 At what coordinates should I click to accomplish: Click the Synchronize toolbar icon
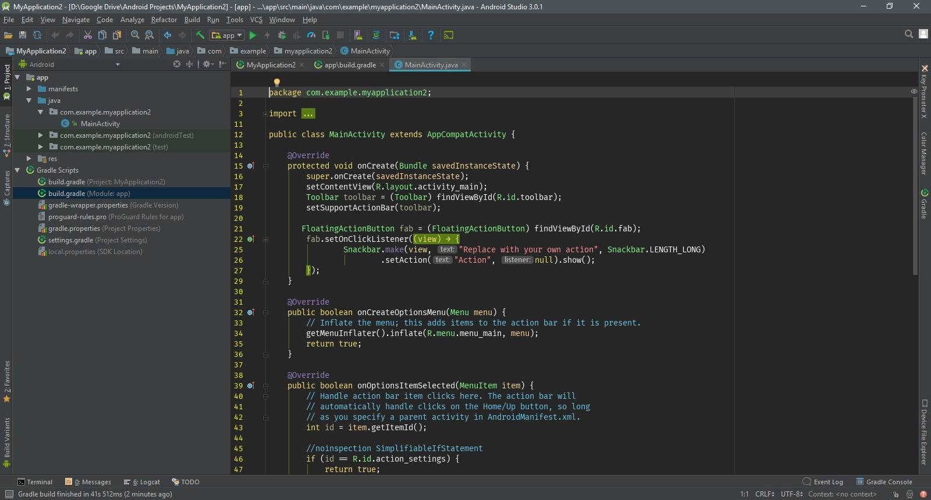point(37,35)
